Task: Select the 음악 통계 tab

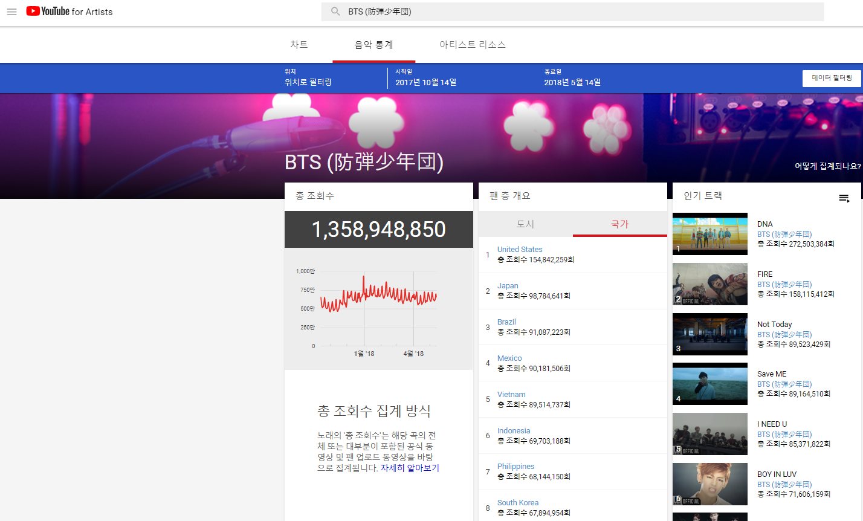Action: tap(373, 45)
